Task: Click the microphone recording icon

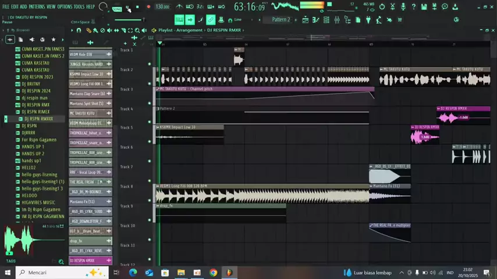Action: click(402, 7)
